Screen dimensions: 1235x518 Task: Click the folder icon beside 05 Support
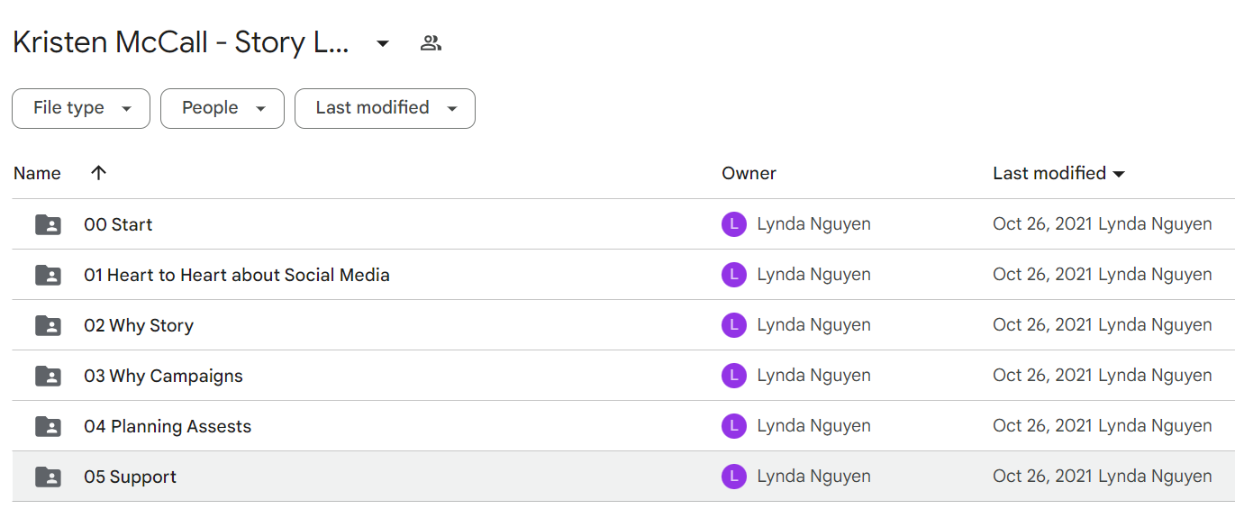(48, 477)
